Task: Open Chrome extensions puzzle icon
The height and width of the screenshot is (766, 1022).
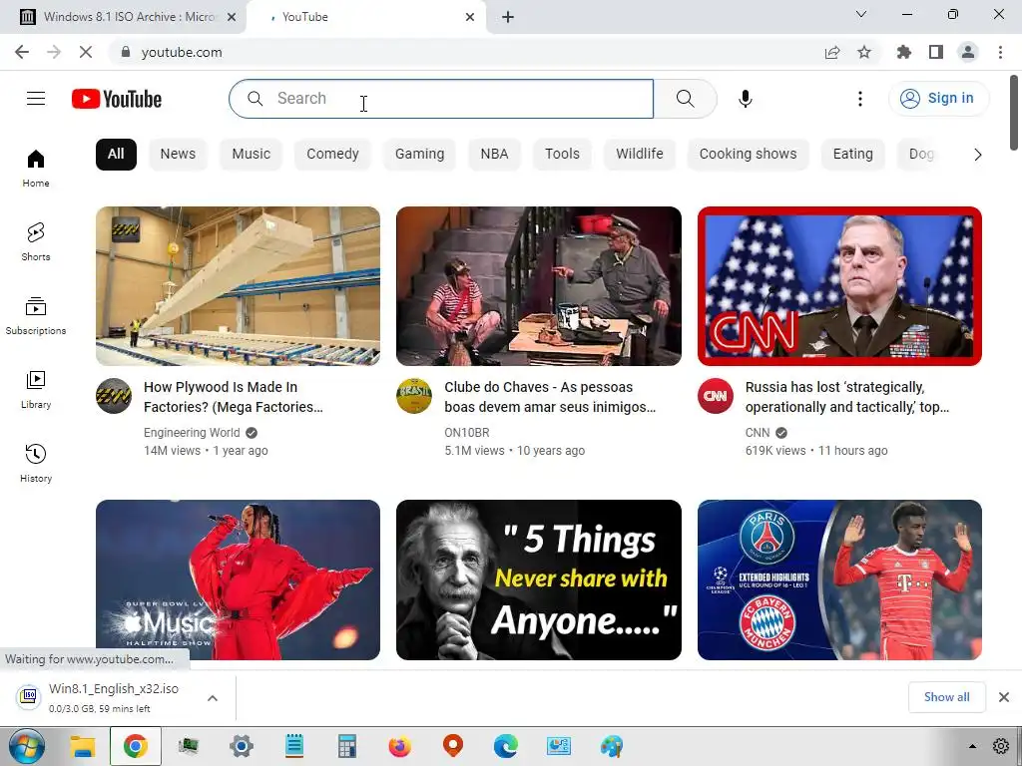Action: pyautogui.click(x=904, y=52)
